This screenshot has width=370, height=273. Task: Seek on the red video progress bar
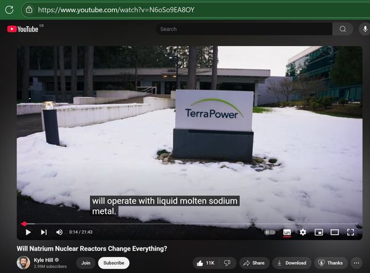click(191, 224)
